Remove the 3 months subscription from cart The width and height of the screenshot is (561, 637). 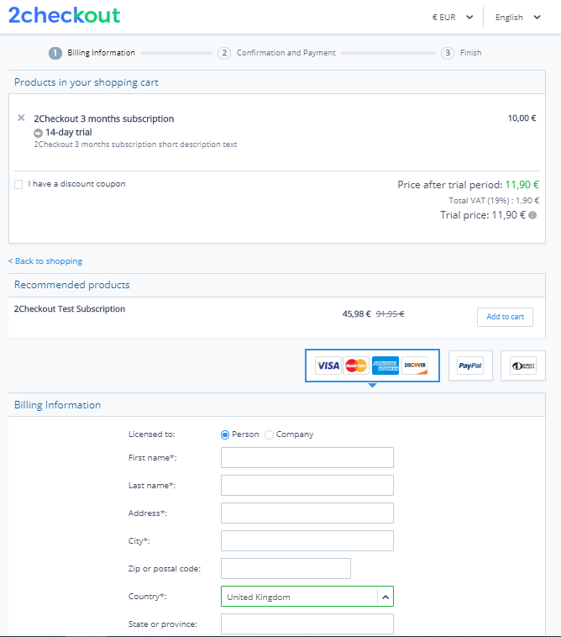pyautogui.click(x=21, y=118)
